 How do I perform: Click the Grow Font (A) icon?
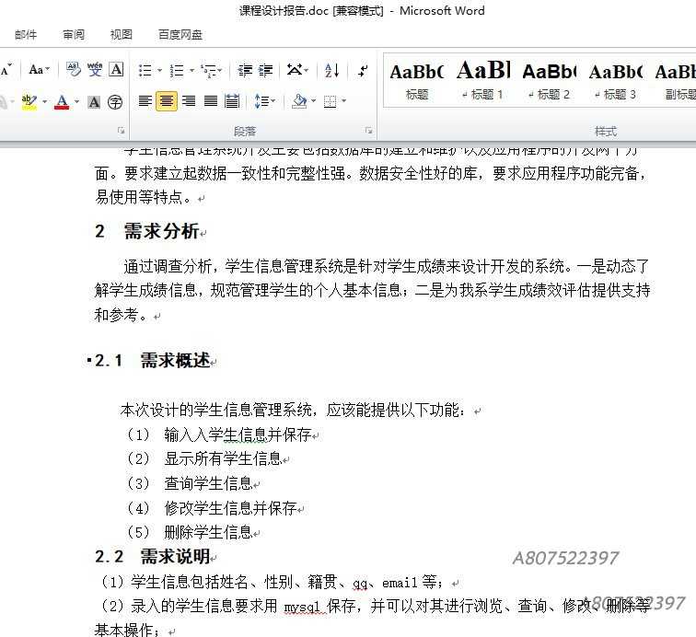(x=6, y=70)
